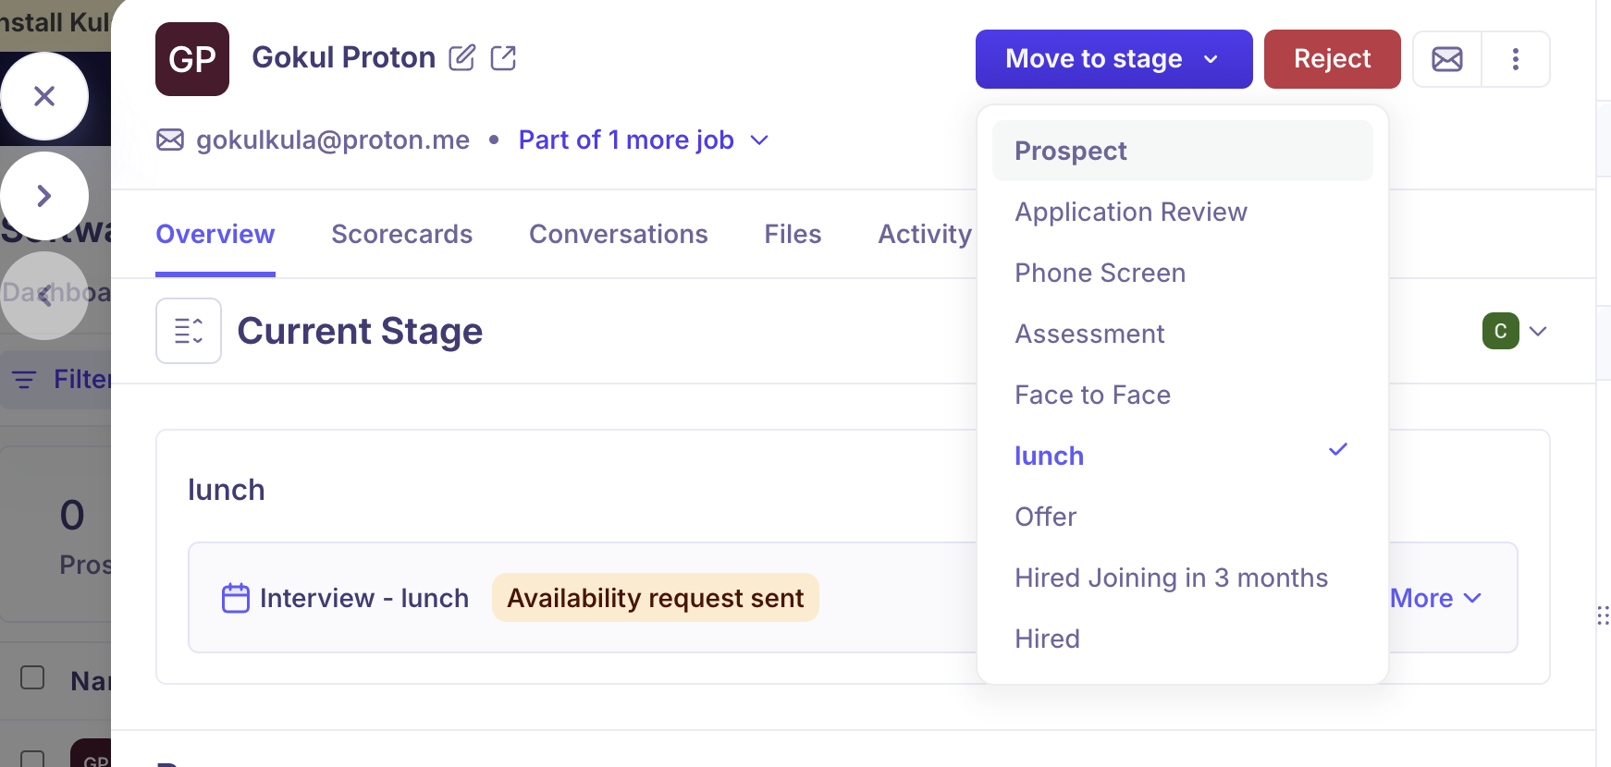Go to next candidate arrow
The width and height of the screenshot is (1611, 767).
pyautogui.click(x=44, y=196)
